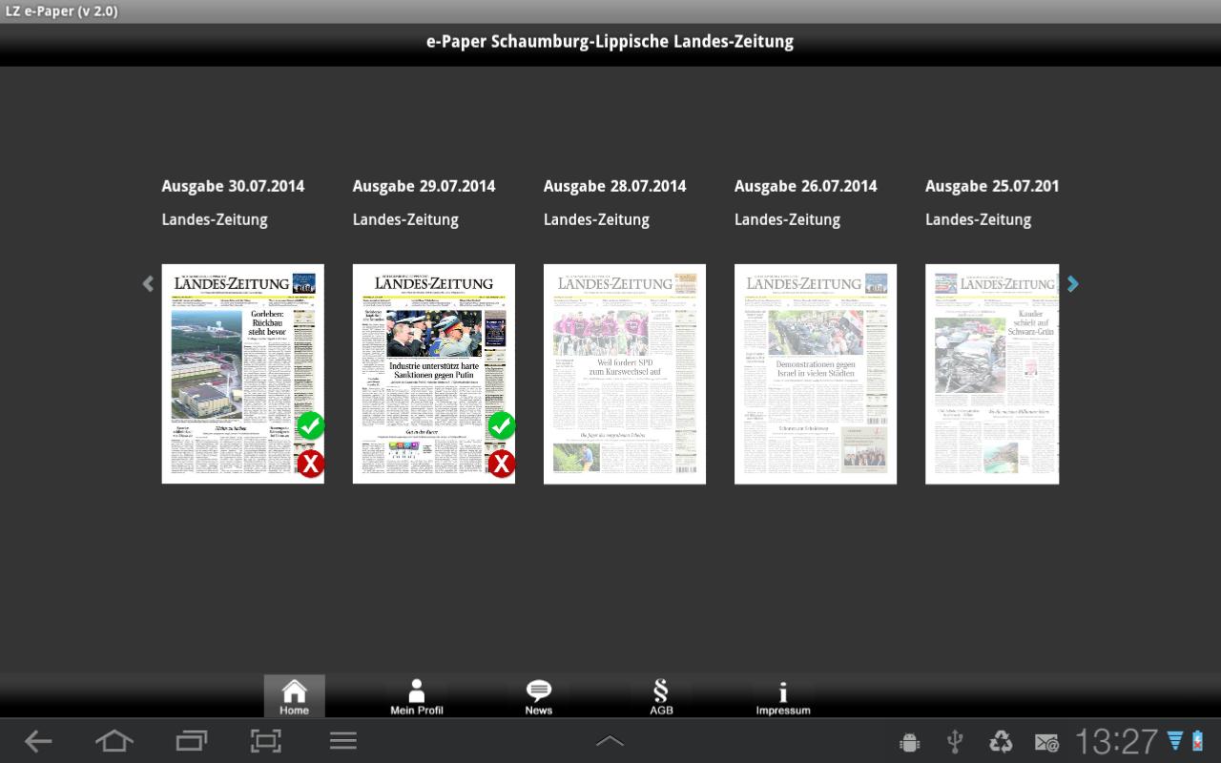Open issue cover from 26.07.2014
This screenshot has height=763, width=1221.
[x=816, y=374]
